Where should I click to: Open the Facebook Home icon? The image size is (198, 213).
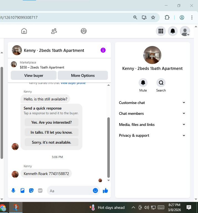click(24, 31)
